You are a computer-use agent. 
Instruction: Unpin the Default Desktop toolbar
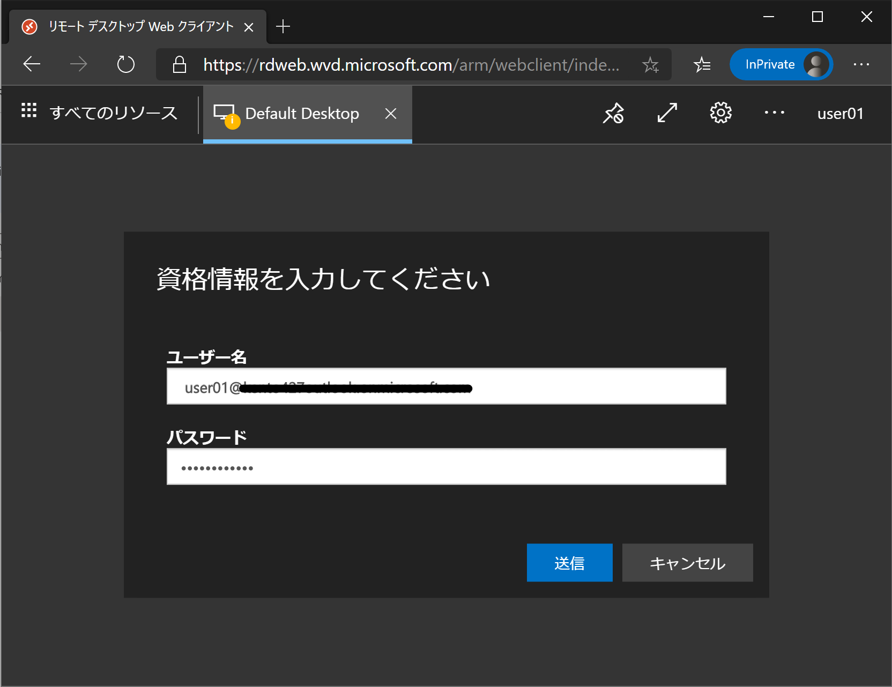[613, 113]
